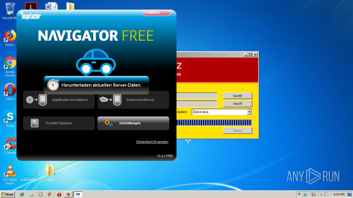This screenshot has height=198, width=353.
Task: Click the car icon in system tray
Action: point(305,195)
